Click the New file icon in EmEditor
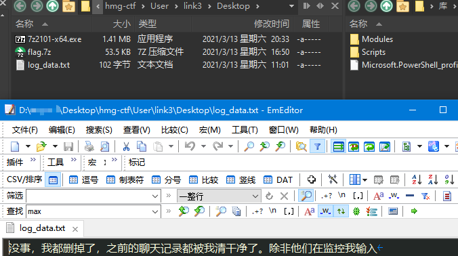The width and height of the screenshot is (458, 256). click(15, 146)
